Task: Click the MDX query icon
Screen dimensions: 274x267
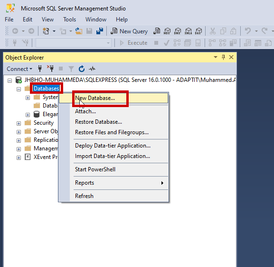Action: pos(167,31)
